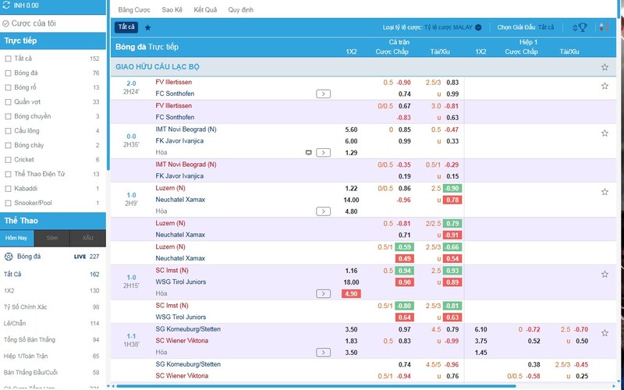Tick the Quần vợt checkbox
The width and height of the screenshot is (624, 390).
[8, 102]
